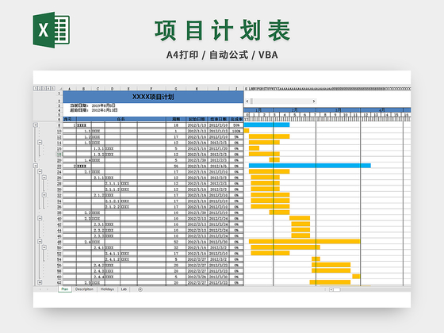Select duration cell 56 in row 22

point(176,166)
